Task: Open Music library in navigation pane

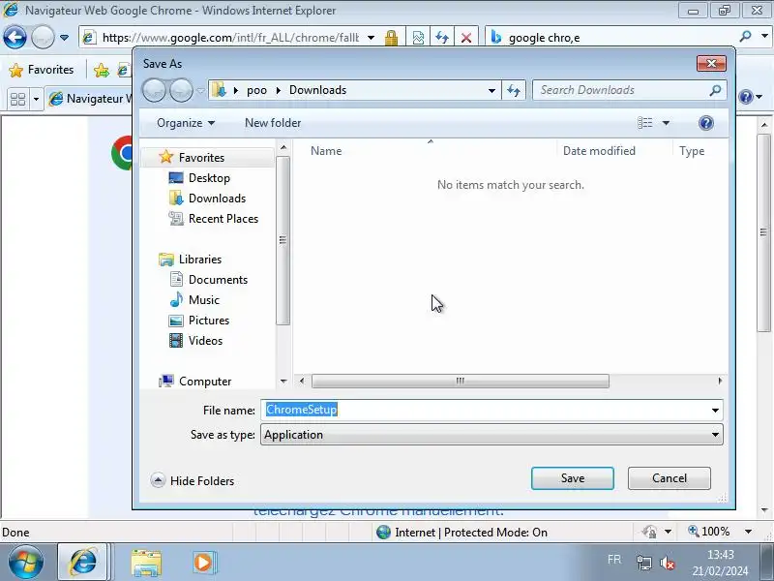Action: (x=204, y=300)
